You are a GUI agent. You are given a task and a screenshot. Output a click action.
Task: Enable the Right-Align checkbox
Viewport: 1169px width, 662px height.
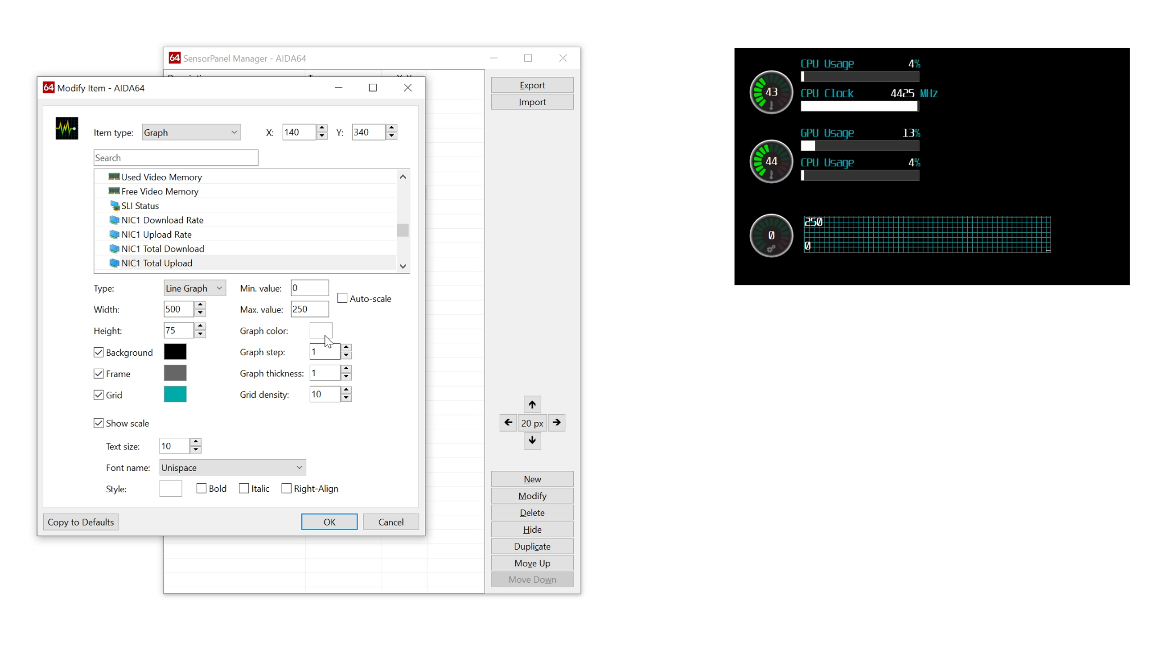click(x=287, y=488)
